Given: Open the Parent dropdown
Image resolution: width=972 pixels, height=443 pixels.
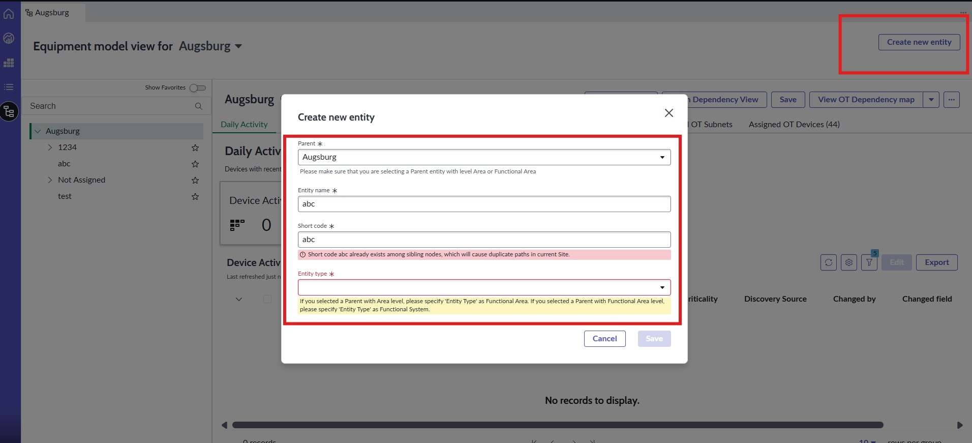Looking at the screenshot, I should [x=484, y=157].
